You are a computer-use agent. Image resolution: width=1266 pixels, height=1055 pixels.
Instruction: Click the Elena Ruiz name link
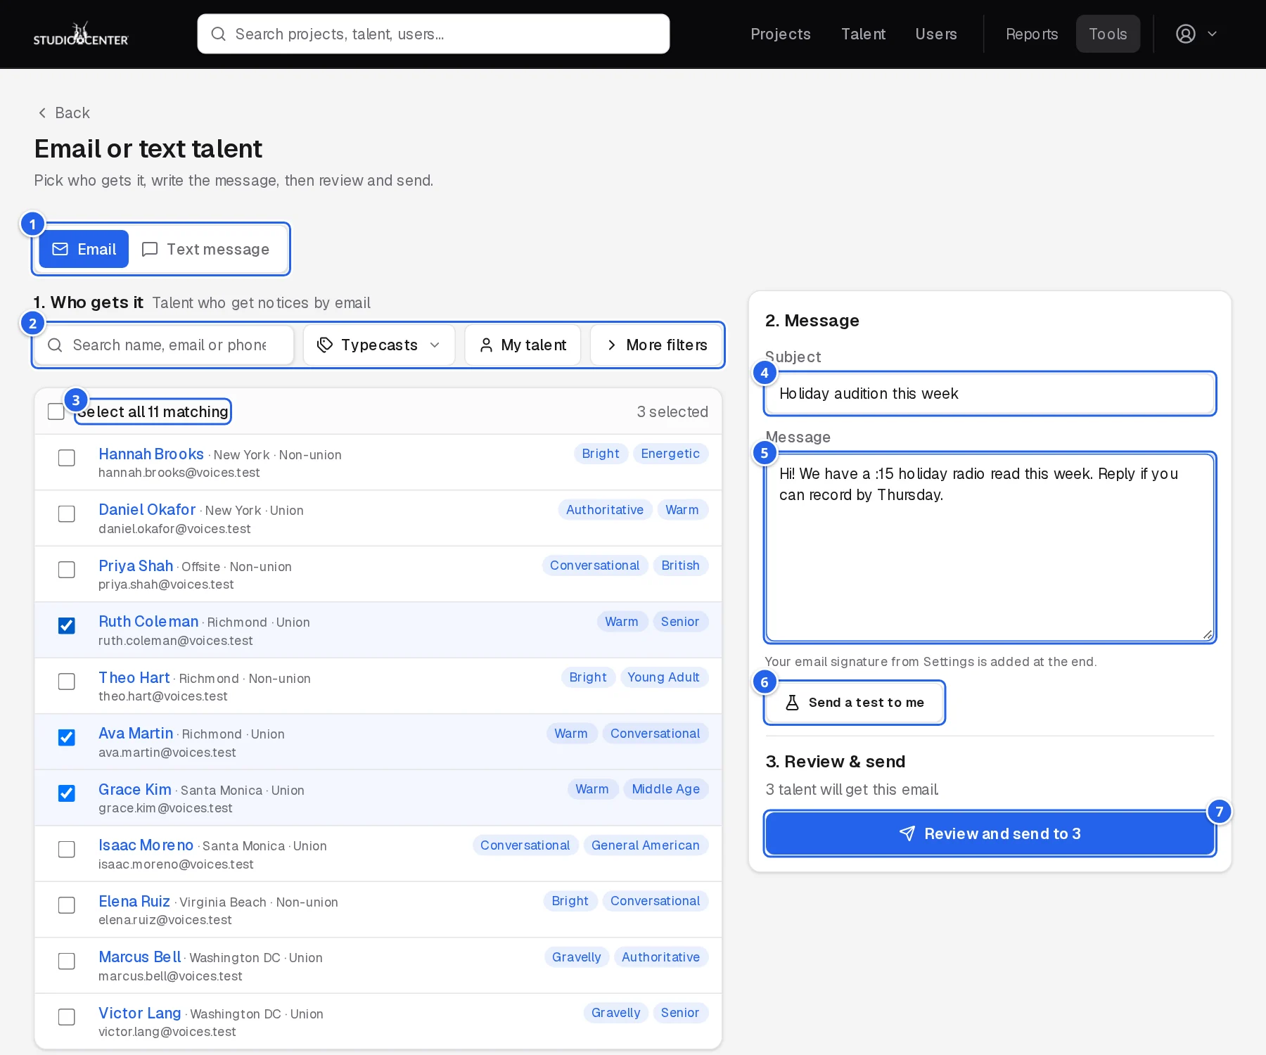(134, 902)
